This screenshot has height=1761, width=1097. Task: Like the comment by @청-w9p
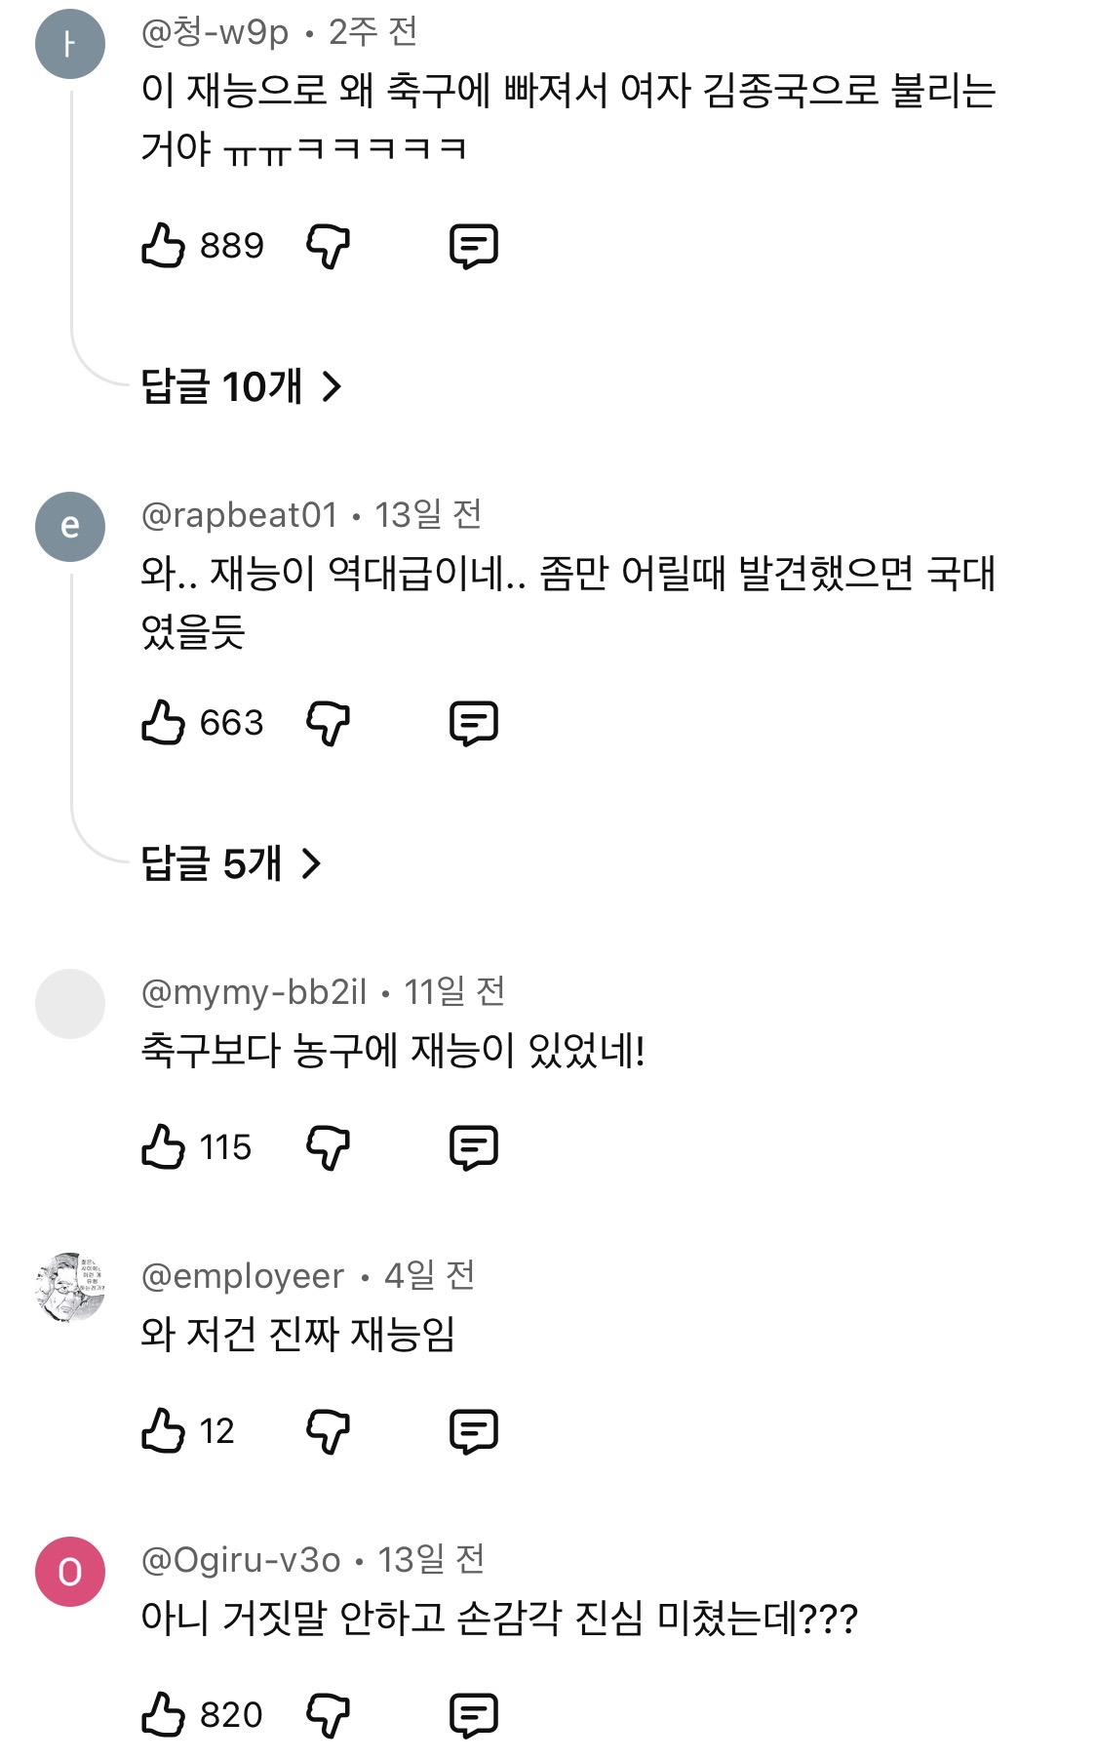pos(163,246)
